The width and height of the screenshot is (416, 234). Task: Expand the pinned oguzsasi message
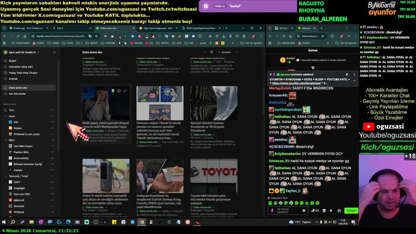click(x=354, y=81)
